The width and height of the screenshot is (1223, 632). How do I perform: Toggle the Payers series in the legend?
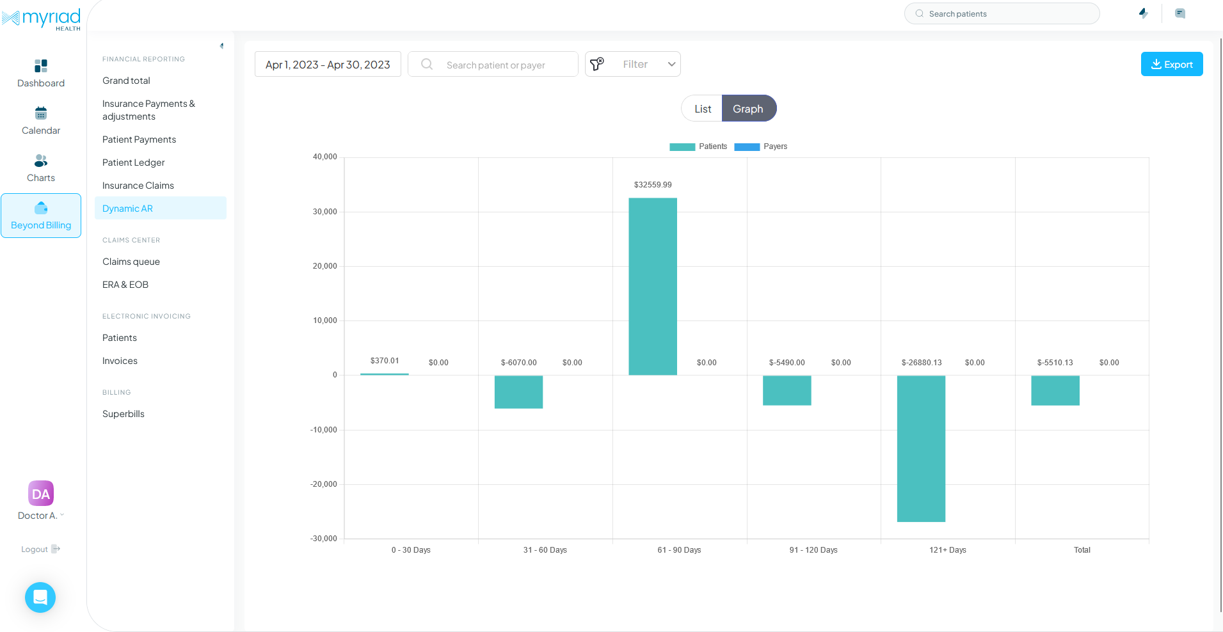(761, 146)
